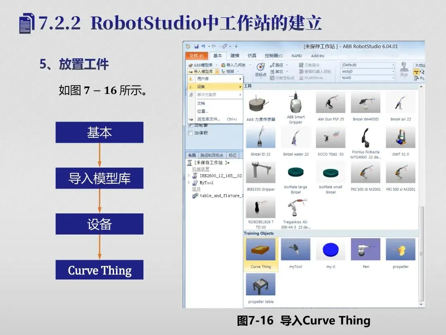446x335 pixels.
Task: Choose the propeller training object
Action: click(401, 249)
